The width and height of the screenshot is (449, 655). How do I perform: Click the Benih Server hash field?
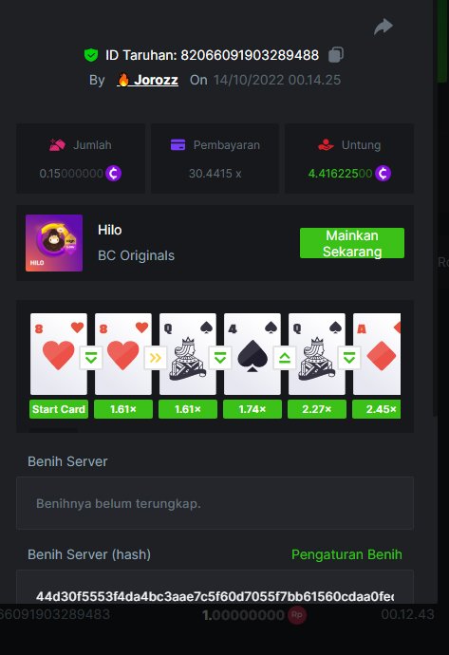[215, 587]
